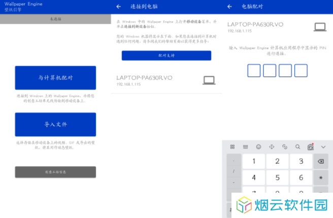Open the keyboard grid menu icon
This screenshot has width=333, height=218.
232,147
